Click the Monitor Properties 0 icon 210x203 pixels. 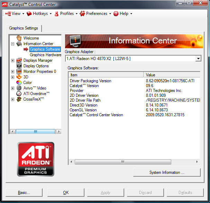19,71
